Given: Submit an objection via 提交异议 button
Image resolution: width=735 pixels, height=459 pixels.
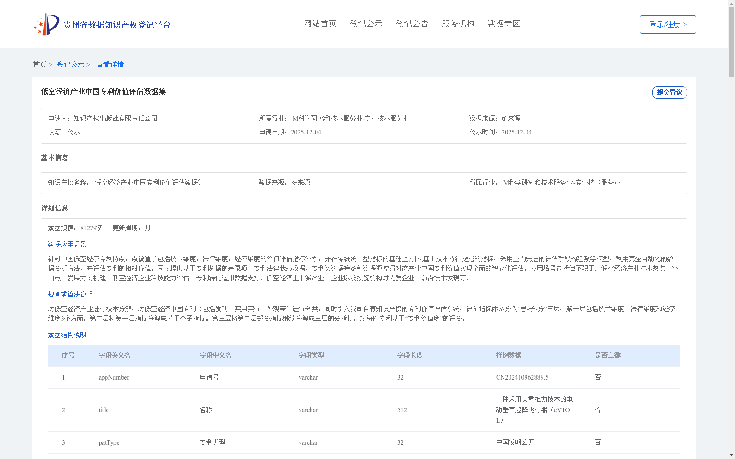Looking at the screenshot, I should [670, 92].
